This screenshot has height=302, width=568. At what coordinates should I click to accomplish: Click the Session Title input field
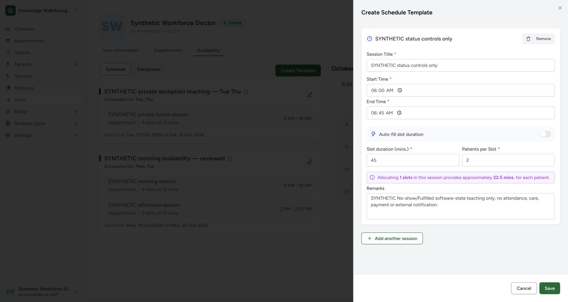click(x=461, y=65)
